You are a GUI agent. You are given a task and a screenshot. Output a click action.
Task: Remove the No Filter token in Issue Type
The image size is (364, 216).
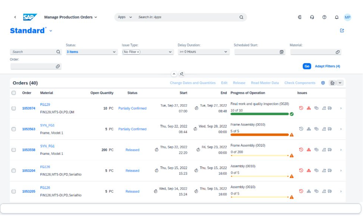pos(138,52)
